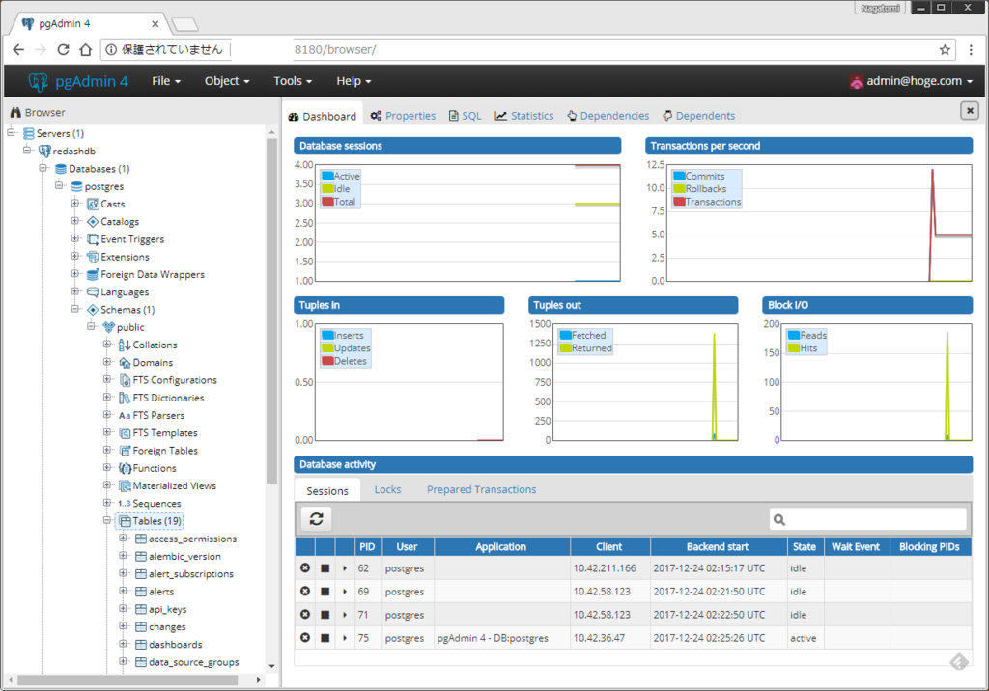The width and height of the screenshot is (989, 691).
Task: Cancel active query for PID 69
Action: (x=325, y=592)
